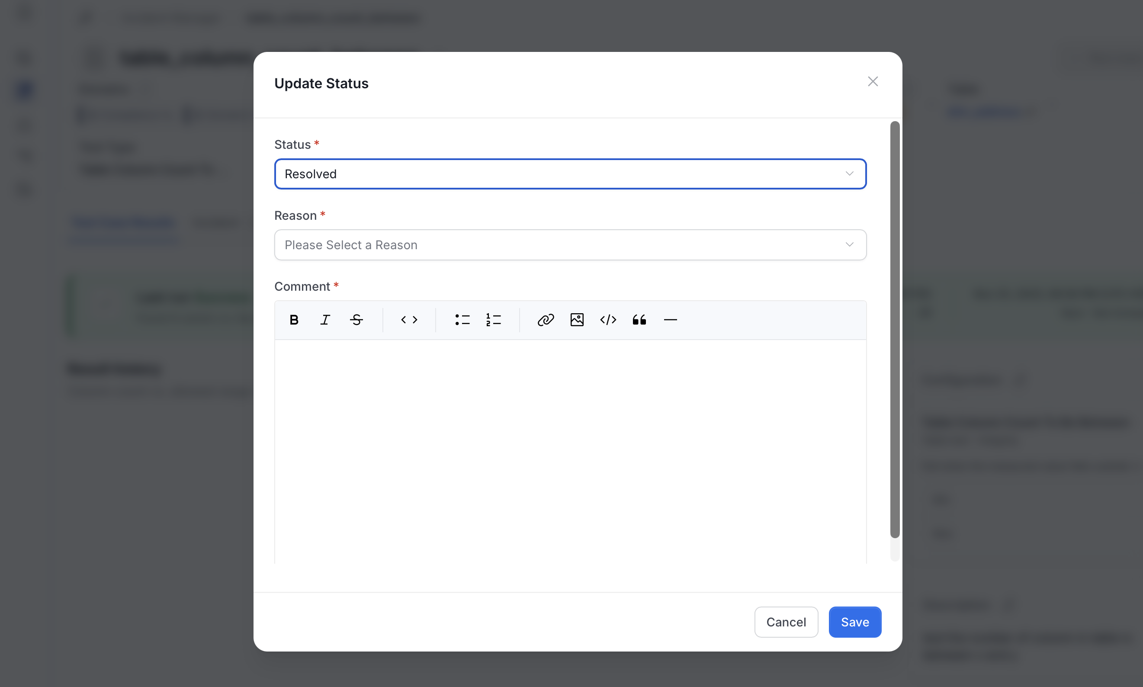This screenshot has width=1143, height=687.
Task: Insert inline code in comment
Action: [x=409, y=320]
